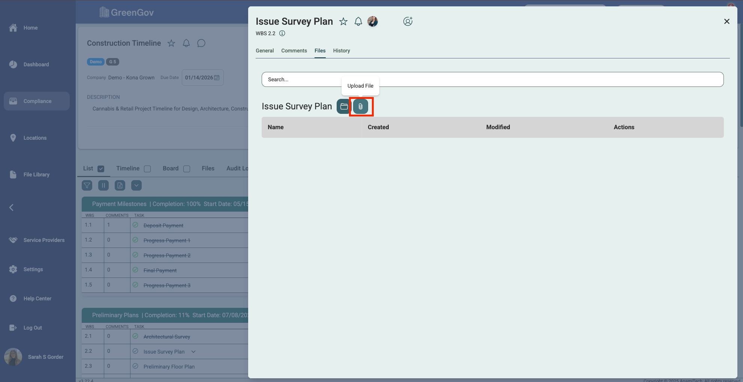This screenshot has width=743, height=382.
Task: Open File Library in the sidebar
Action: pyautogui.click(x=36, y=175)
